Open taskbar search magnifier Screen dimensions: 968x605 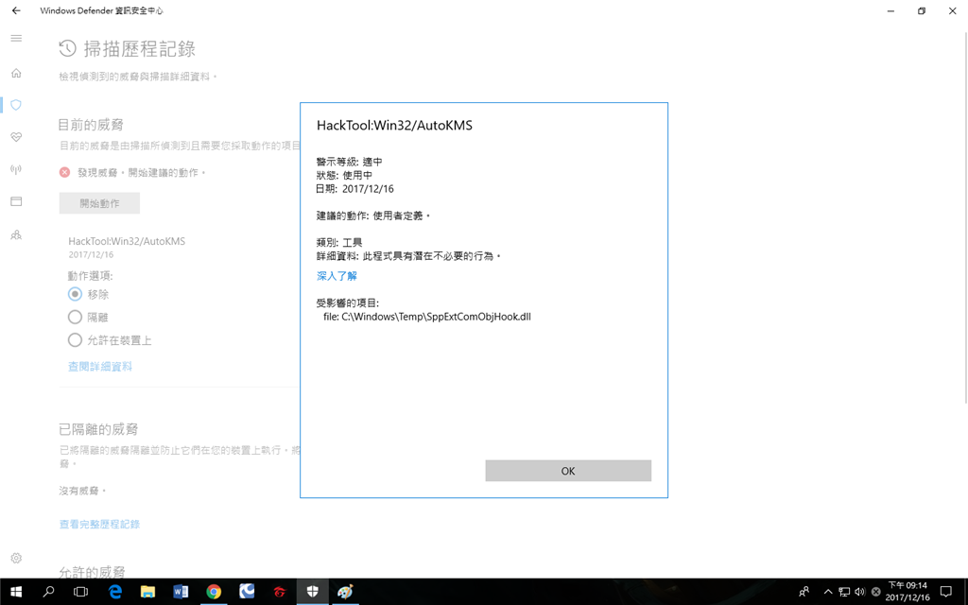(48, 592)
